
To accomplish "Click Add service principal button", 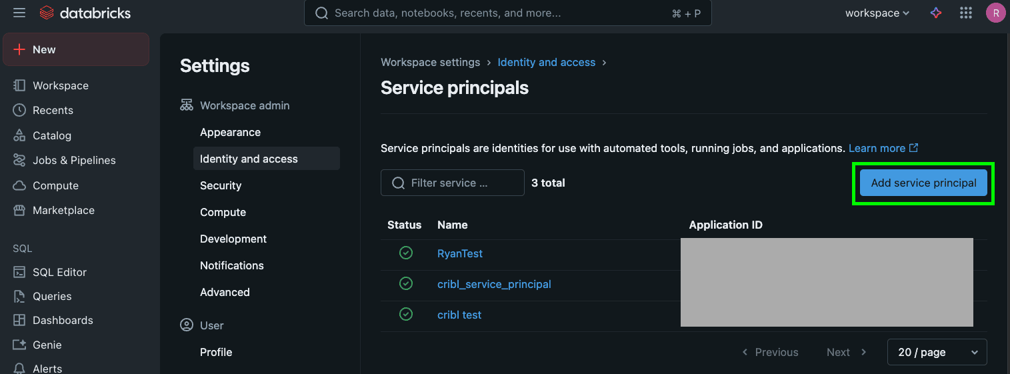I will (x=923, y=183).
